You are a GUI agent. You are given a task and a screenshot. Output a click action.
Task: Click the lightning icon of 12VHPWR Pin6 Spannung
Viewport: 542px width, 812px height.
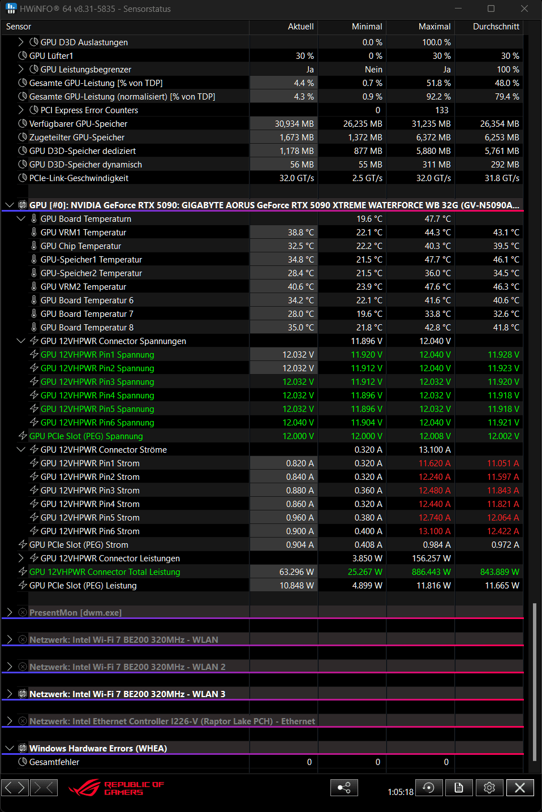pos(34,423)
